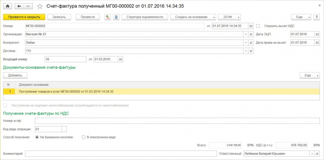Open the Ответственный dropdown list
Viewport: 324px width, 160px height.
(312, 154)
